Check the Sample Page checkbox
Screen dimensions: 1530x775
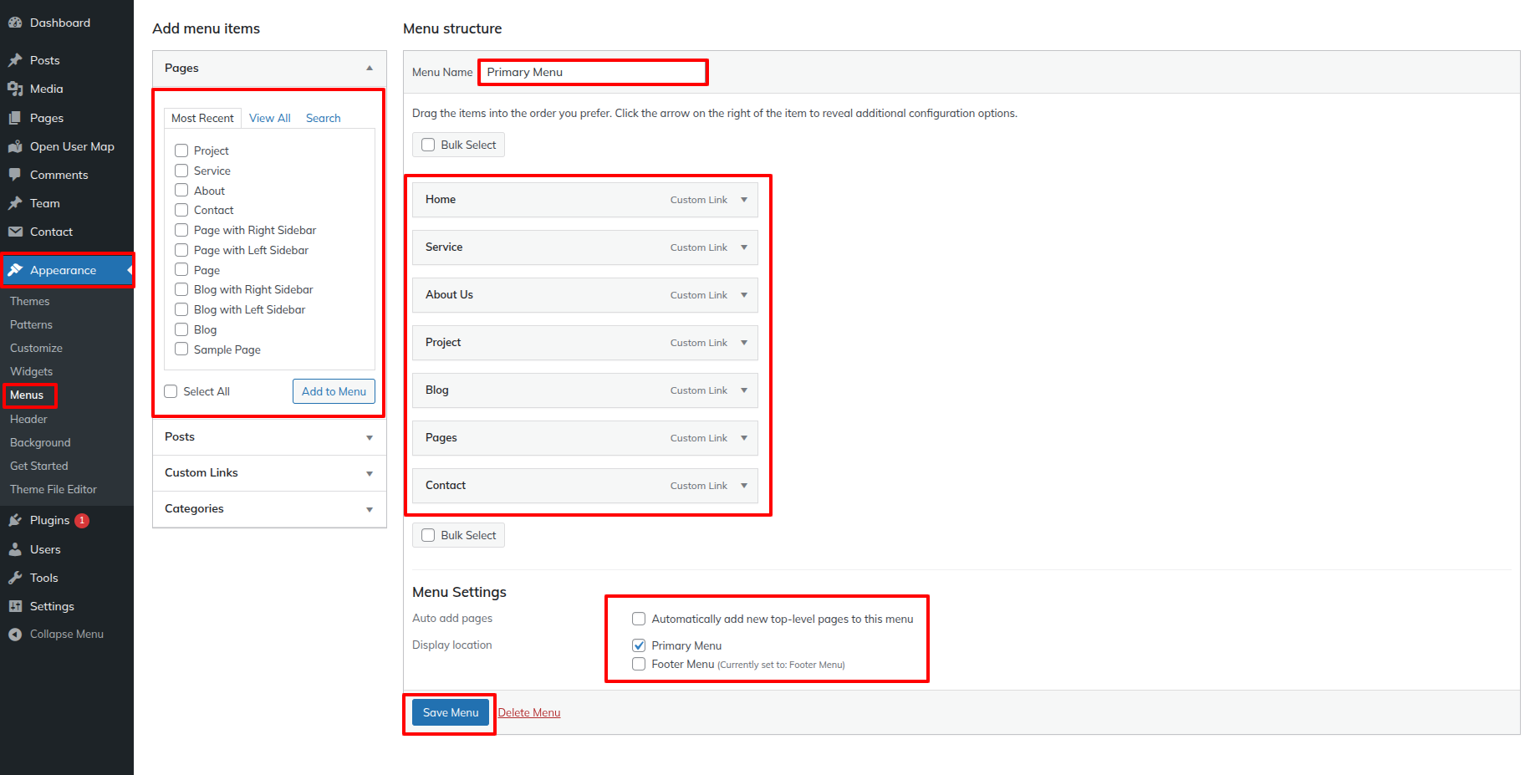181,349
